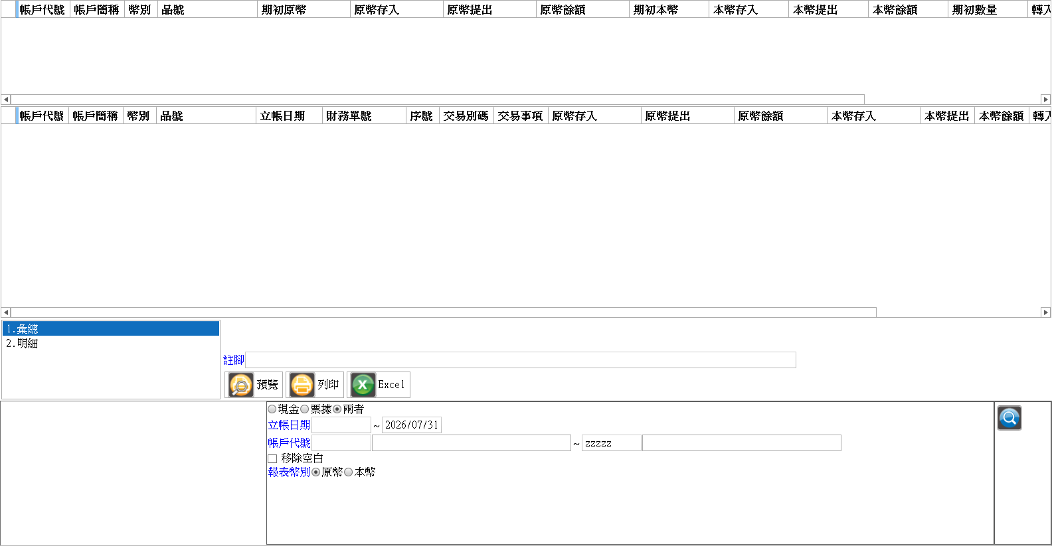The image size is (1052, 546).
Task: Click bottom grid 原幣存入 column header
Action: point(594,116)
